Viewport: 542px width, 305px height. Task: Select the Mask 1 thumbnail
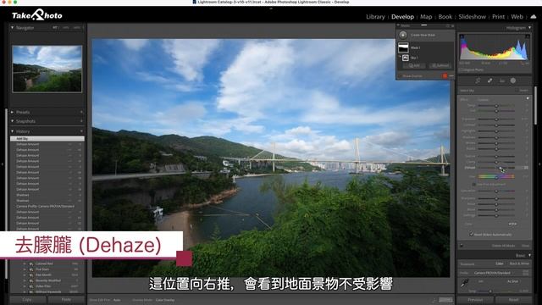403,47
